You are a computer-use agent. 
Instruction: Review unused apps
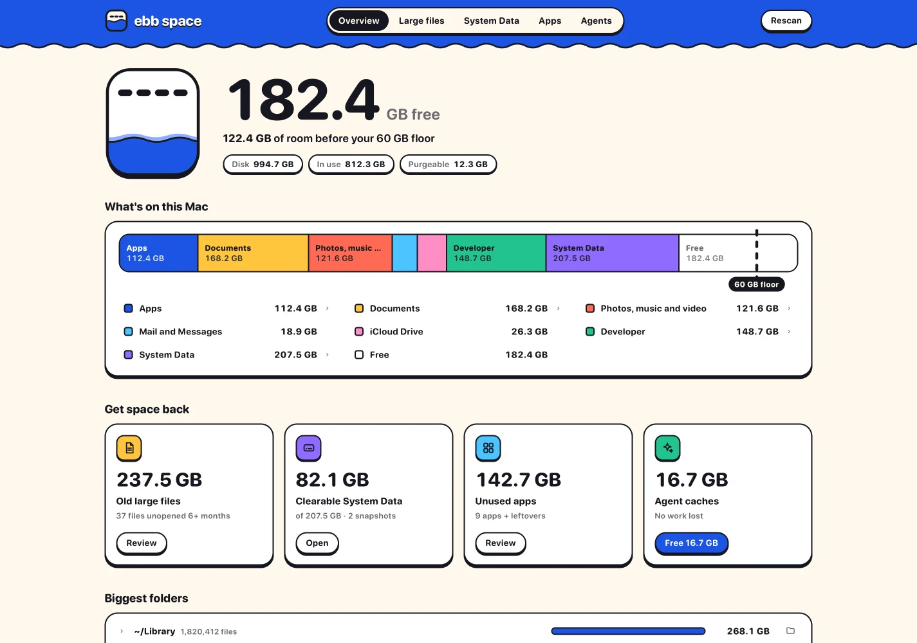[x=501, y=543]
